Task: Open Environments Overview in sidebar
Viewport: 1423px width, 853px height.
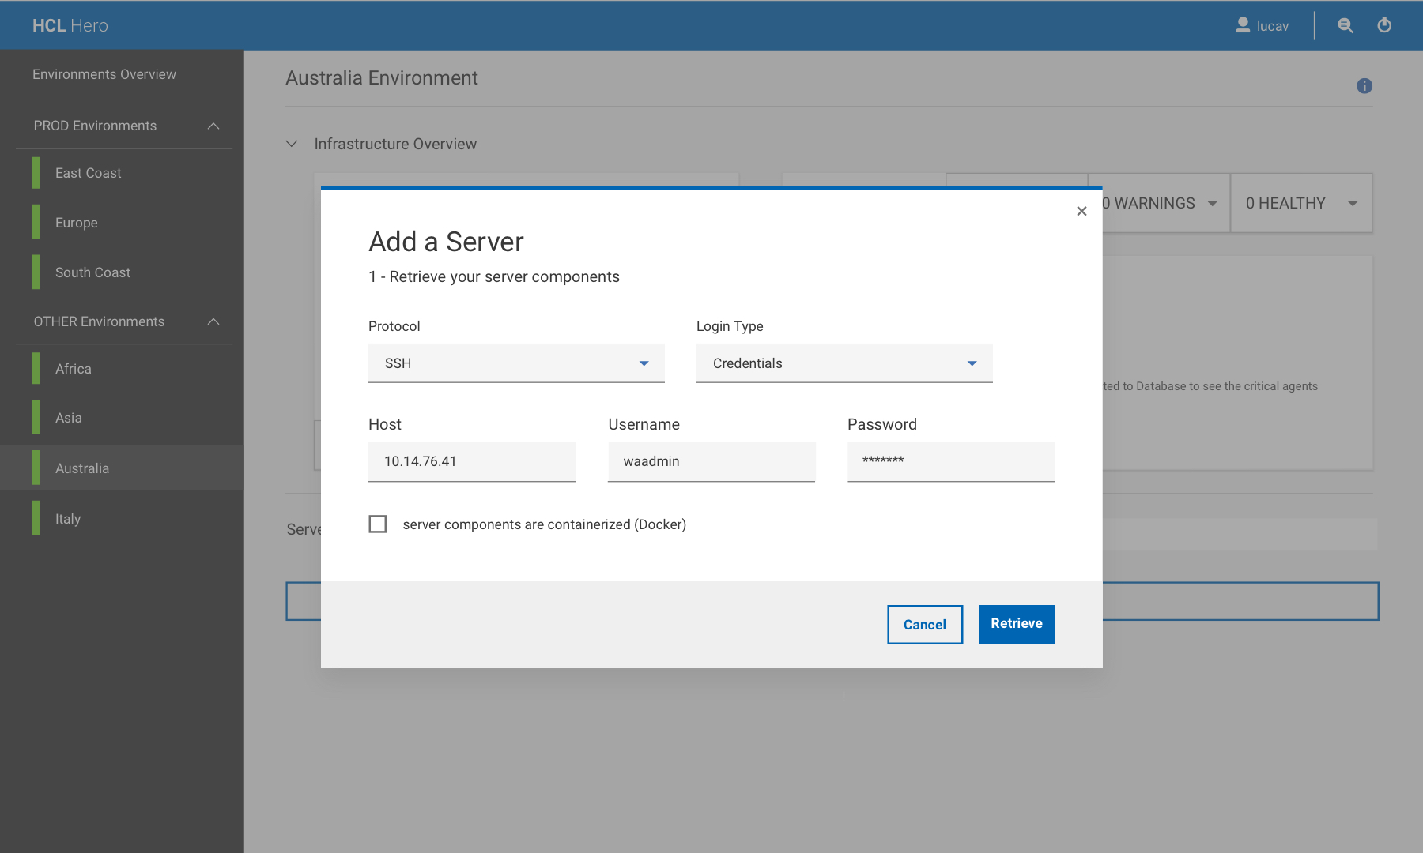Action: [104, 74]
